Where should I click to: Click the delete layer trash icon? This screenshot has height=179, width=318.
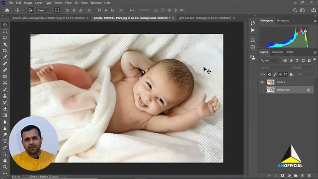coord(309,176)
